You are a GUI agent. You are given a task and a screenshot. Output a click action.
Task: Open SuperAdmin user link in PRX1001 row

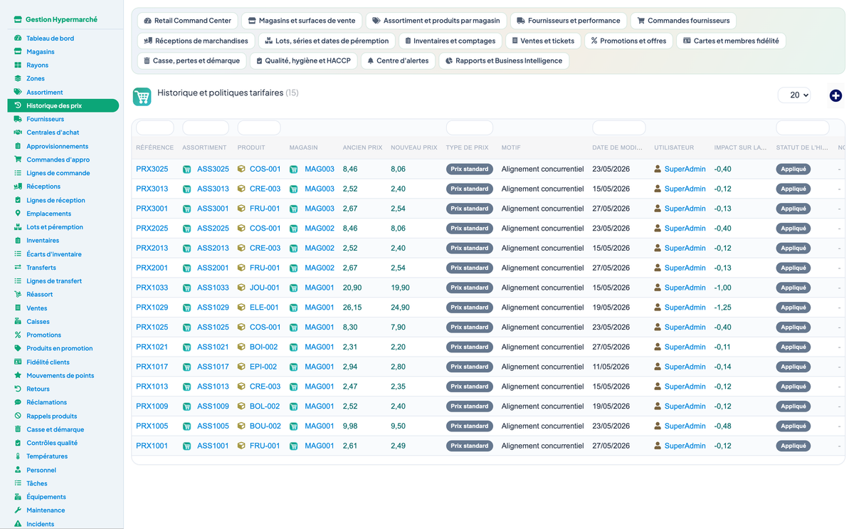tap(685, 446)
